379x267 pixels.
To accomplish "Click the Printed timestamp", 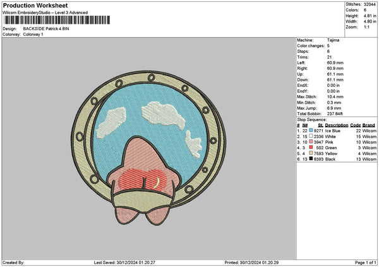I will [251, 263].
